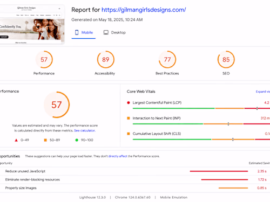Image resolution: width=270 pixels, height=202 pixels.
Task: Click the Interaction to Next Paint (INP) label
Action: click(157, 118)
